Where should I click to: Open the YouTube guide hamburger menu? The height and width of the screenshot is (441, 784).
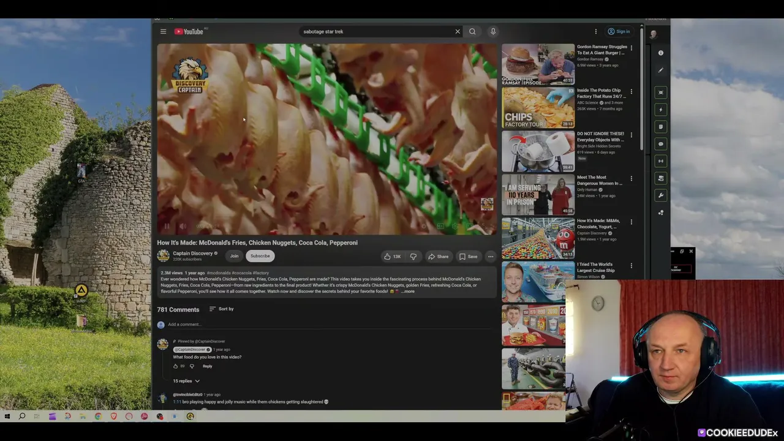coord(163,31)
